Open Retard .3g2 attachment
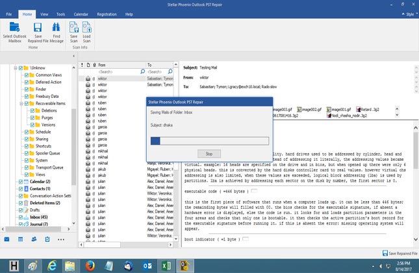This screenshot has width=419, height=273. [x=368, y=110]
